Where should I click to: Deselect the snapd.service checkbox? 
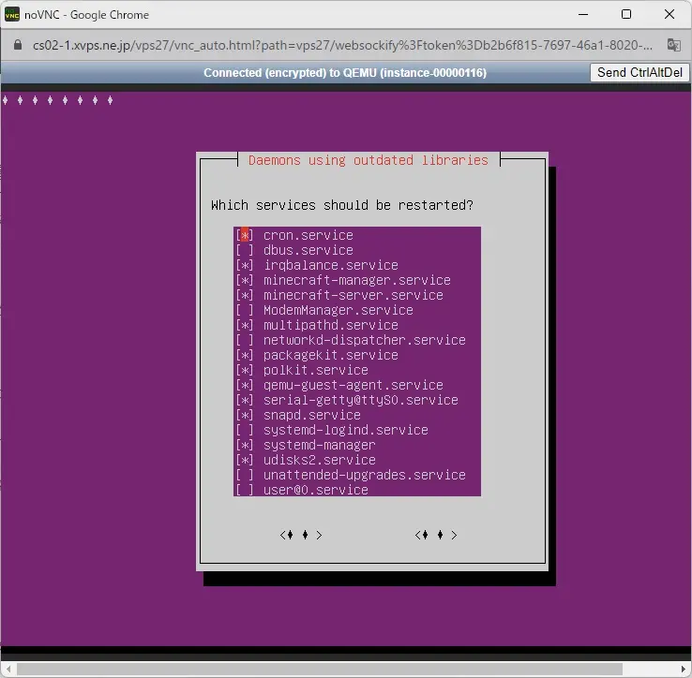[x=245, y=415]
